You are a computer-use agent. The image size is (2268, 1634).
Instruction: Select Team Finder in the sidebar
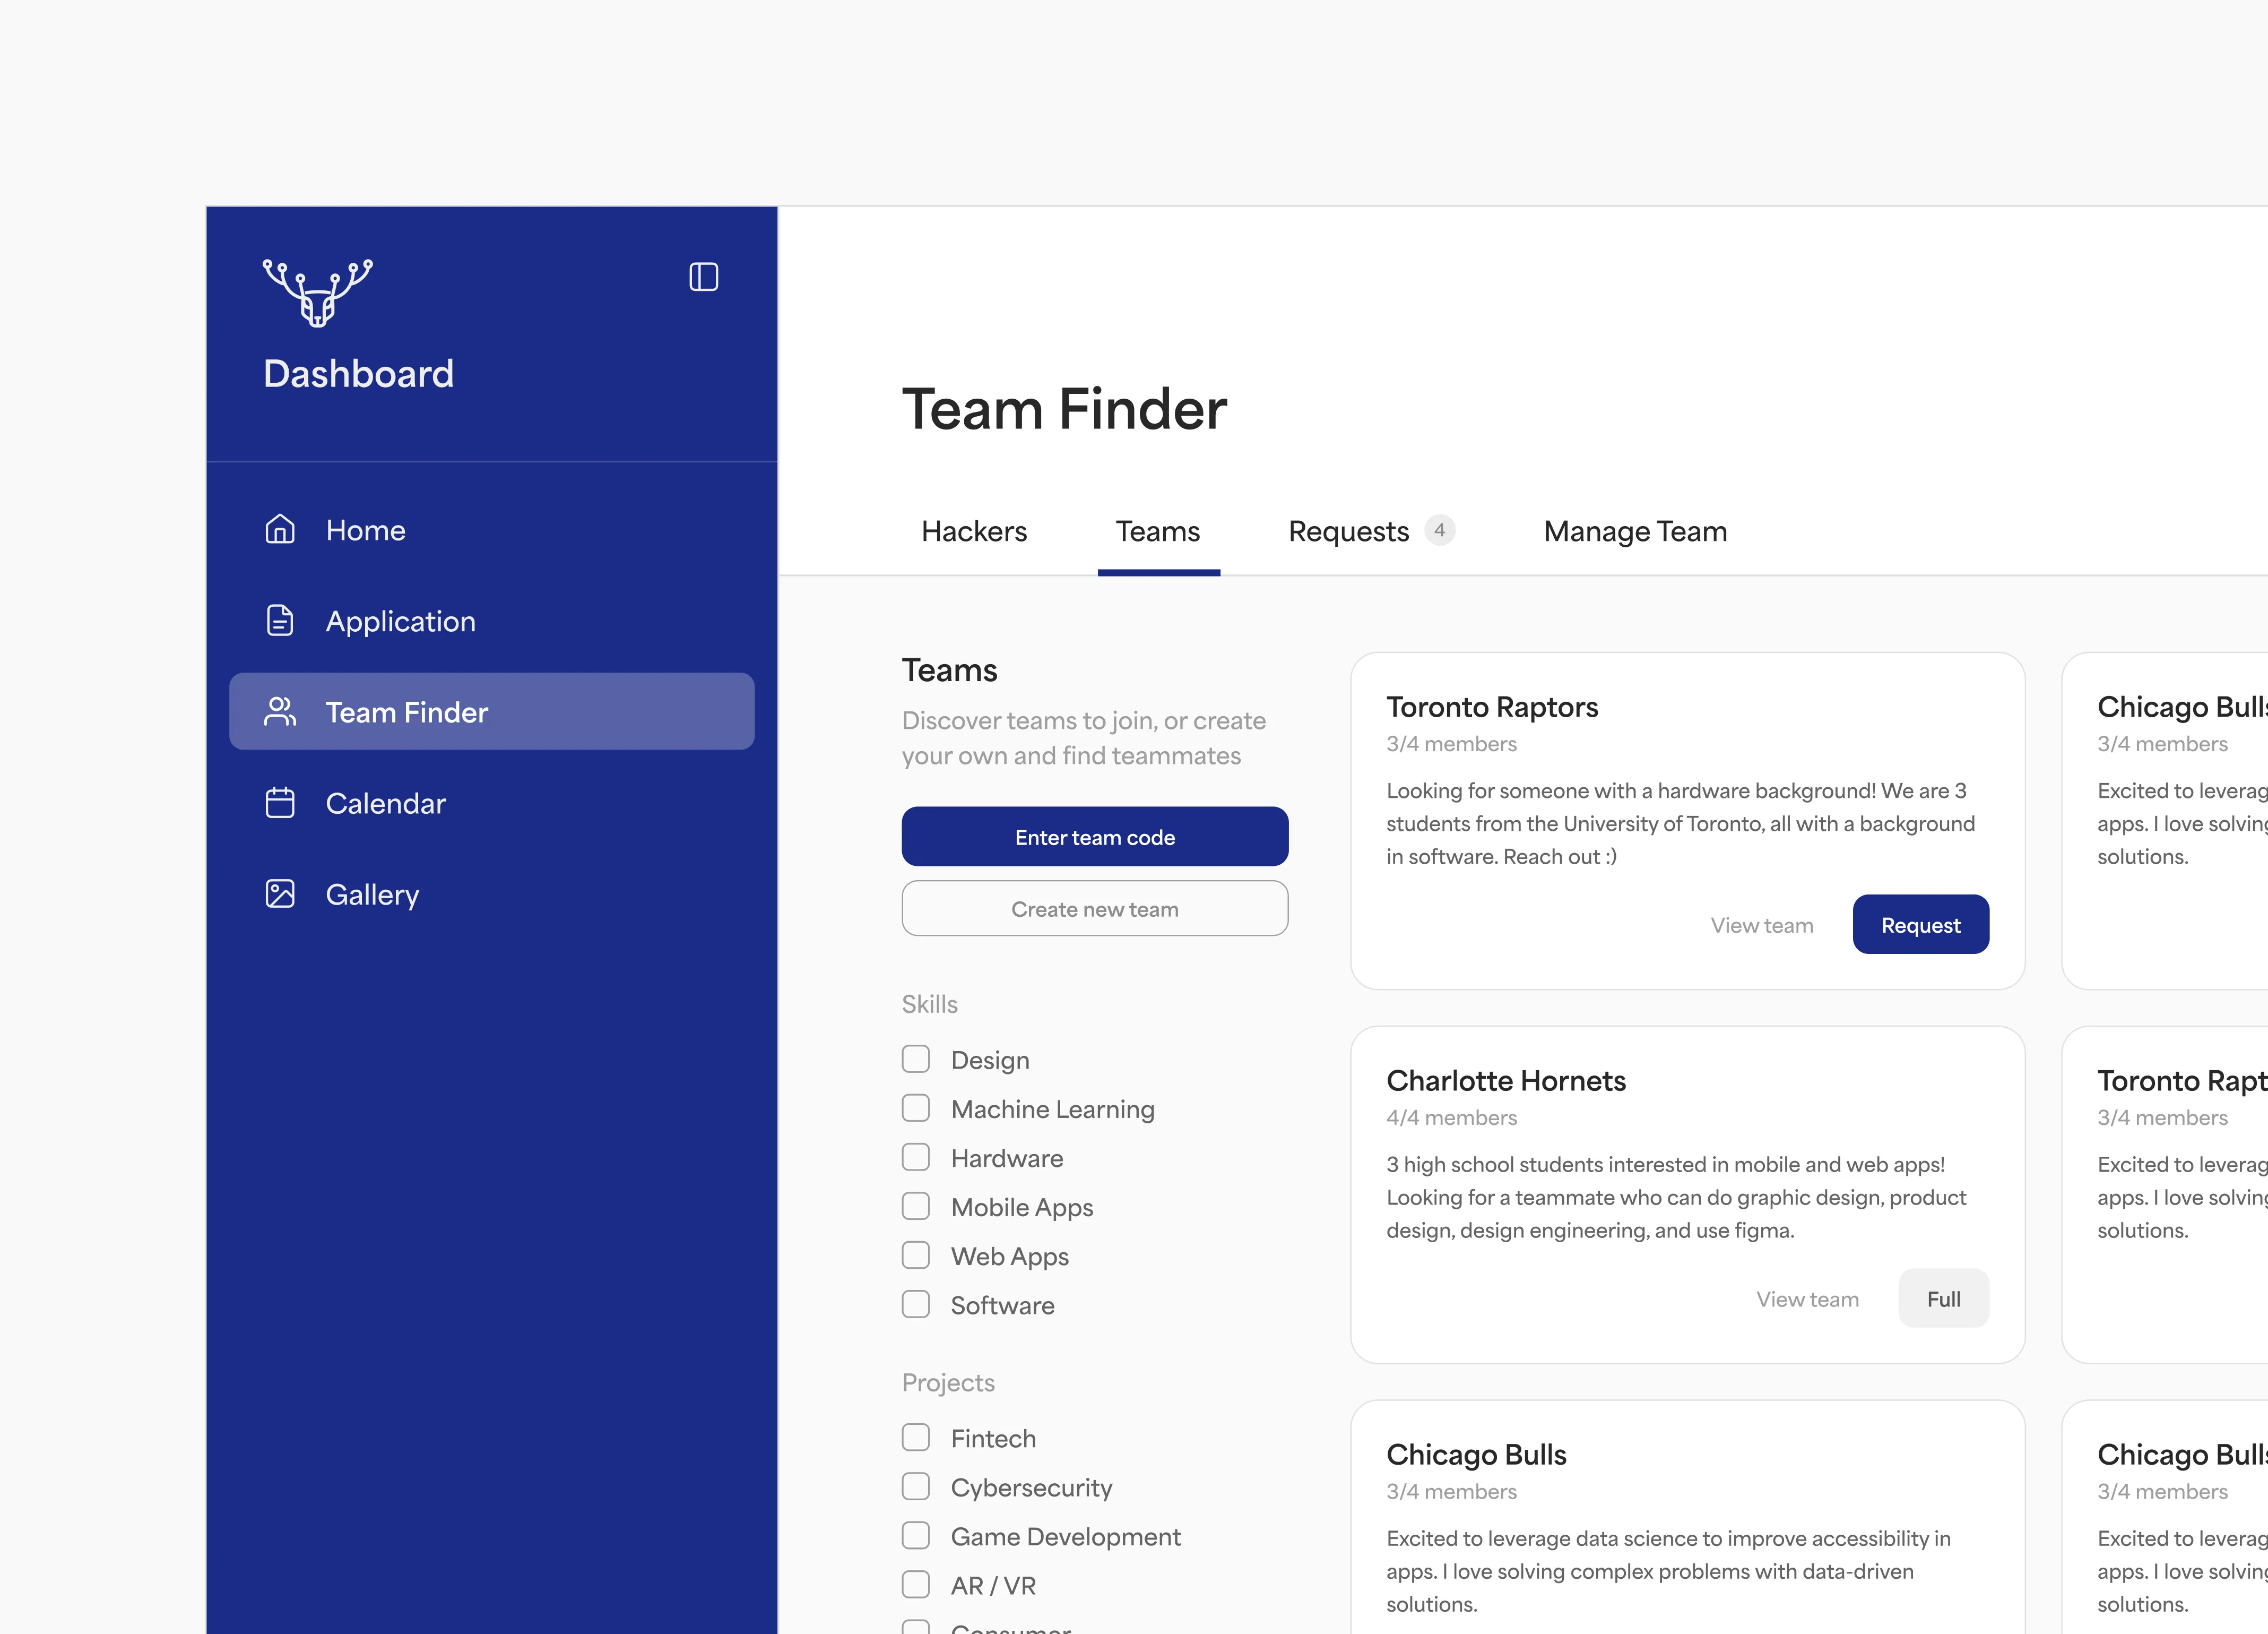click(x=492, y=711)
